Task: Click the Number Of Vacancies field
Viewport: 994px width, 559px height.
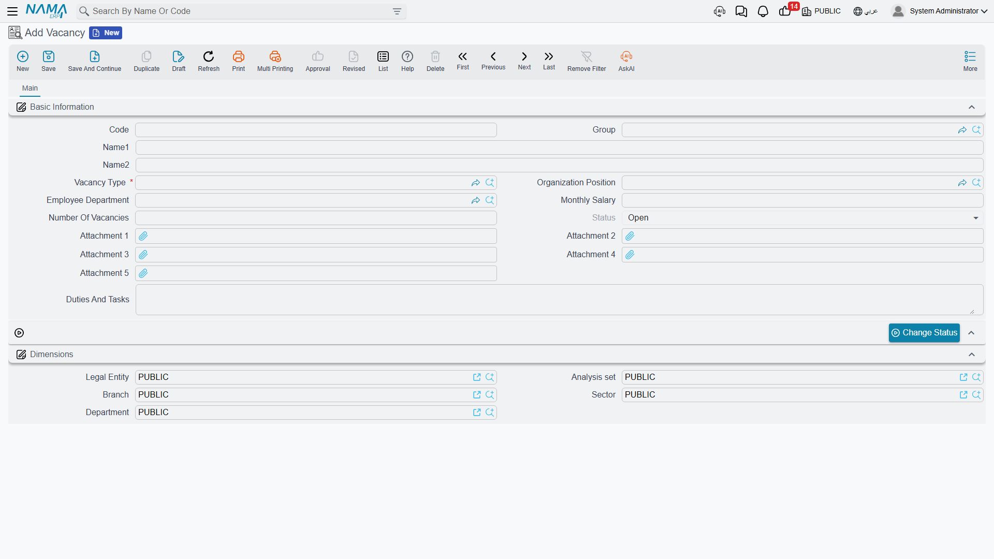Action: click(316, 218)
